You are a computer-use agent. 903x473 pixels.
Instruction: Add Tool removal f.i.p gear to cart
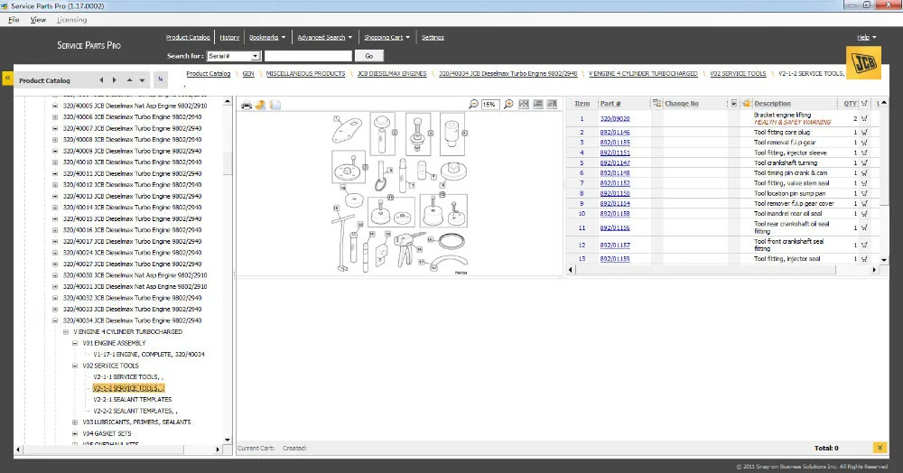pos(864,143)
